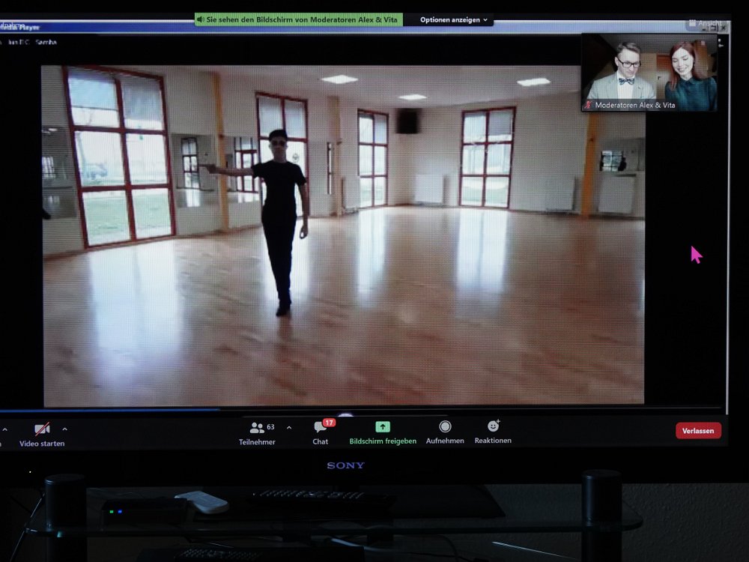This screenshot has height=562, width=749.
Task: Click the red 17 unread badge on Chat
Action: pyautogui.click(x=329, y=423)
